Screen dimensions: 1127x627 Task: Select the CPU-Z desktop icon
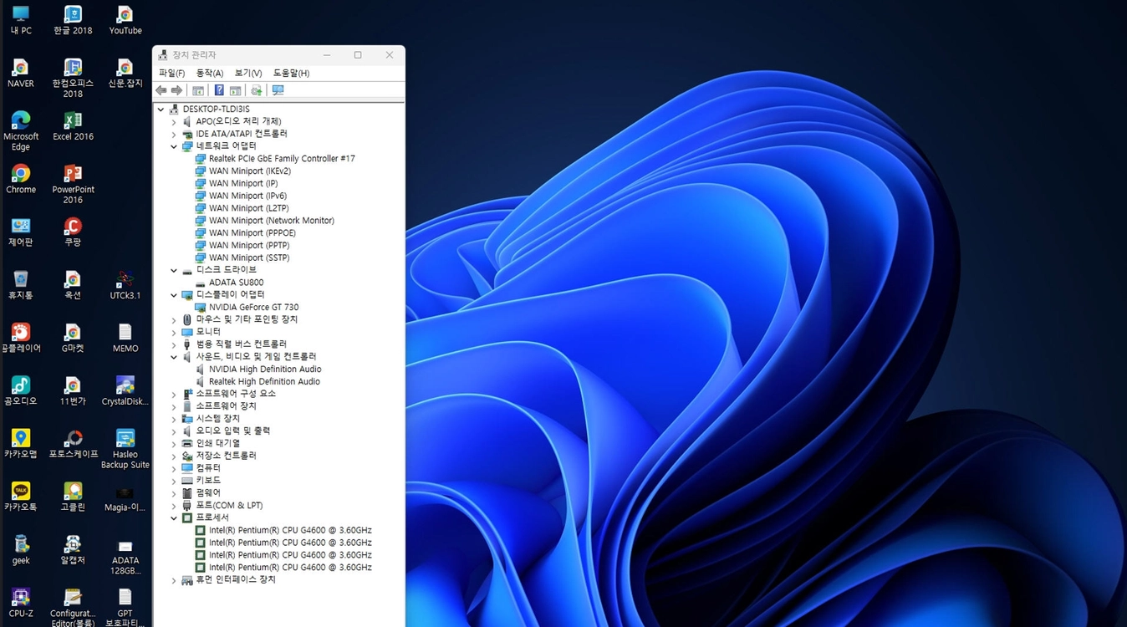pos(21,603)
